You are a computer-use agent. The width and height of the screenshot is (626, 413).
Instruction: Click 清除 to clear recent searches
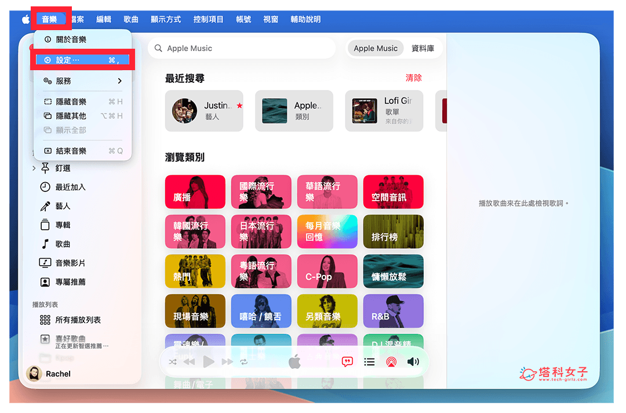pos(415,77)
